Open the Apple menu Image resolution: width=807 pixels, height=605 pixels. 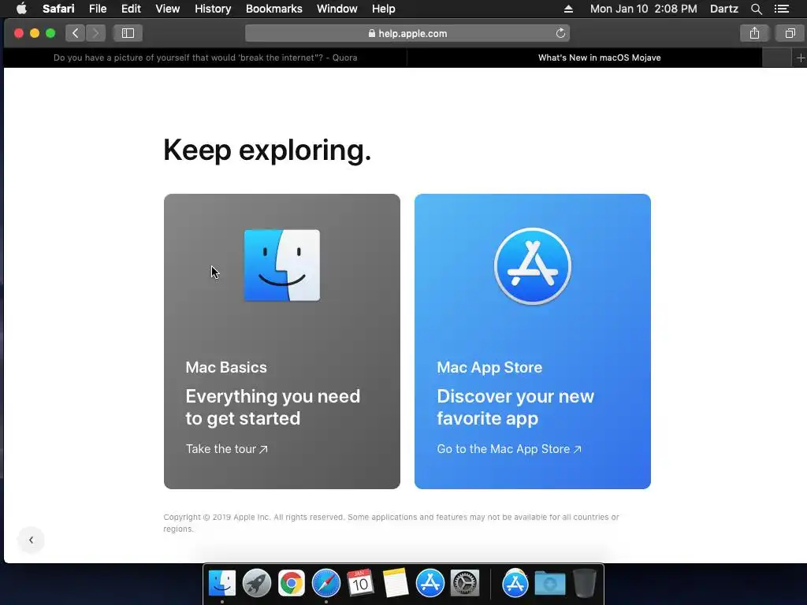click(21, 9)
